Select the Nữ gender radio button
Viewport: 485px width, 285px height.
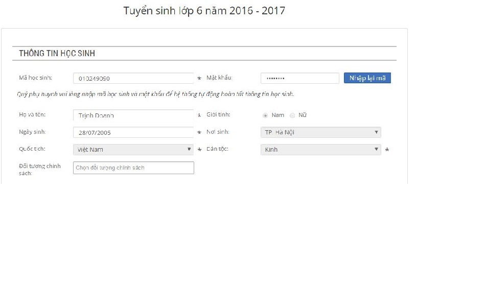(292, 115)
